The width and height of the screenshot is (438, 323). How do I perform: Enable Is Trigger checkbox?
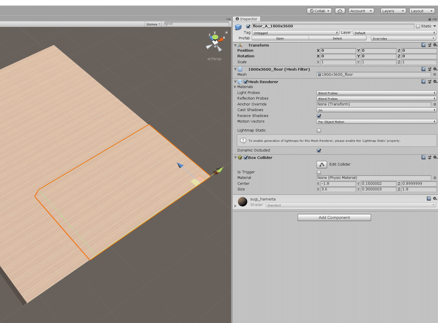coord(319,172)
